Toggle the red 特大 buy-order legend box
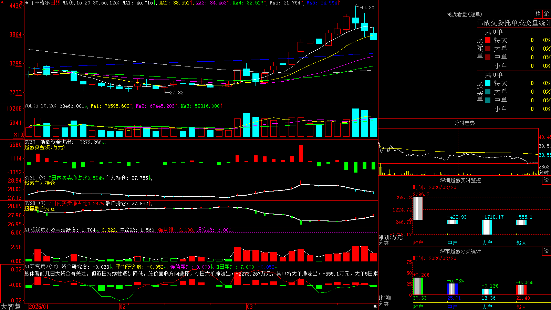551x310 pixels. pyautogui.click(x=488, y=40)
